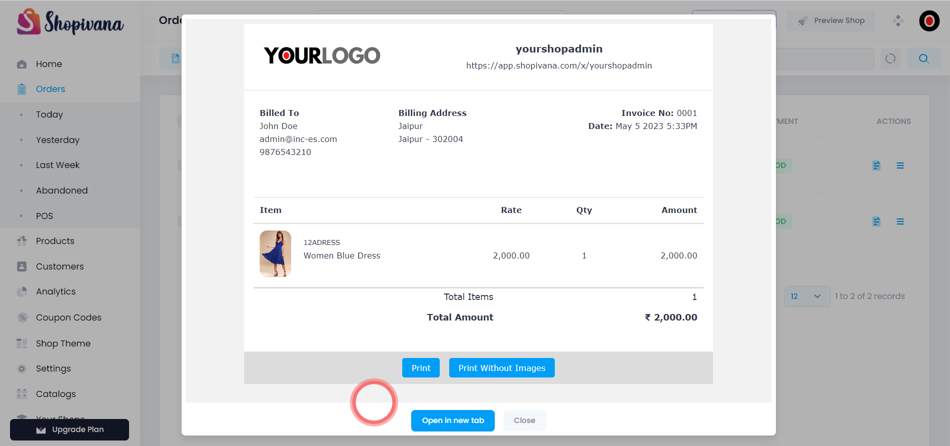
Task: Click Print button on invoice
Action: click(x=421, y=368)
